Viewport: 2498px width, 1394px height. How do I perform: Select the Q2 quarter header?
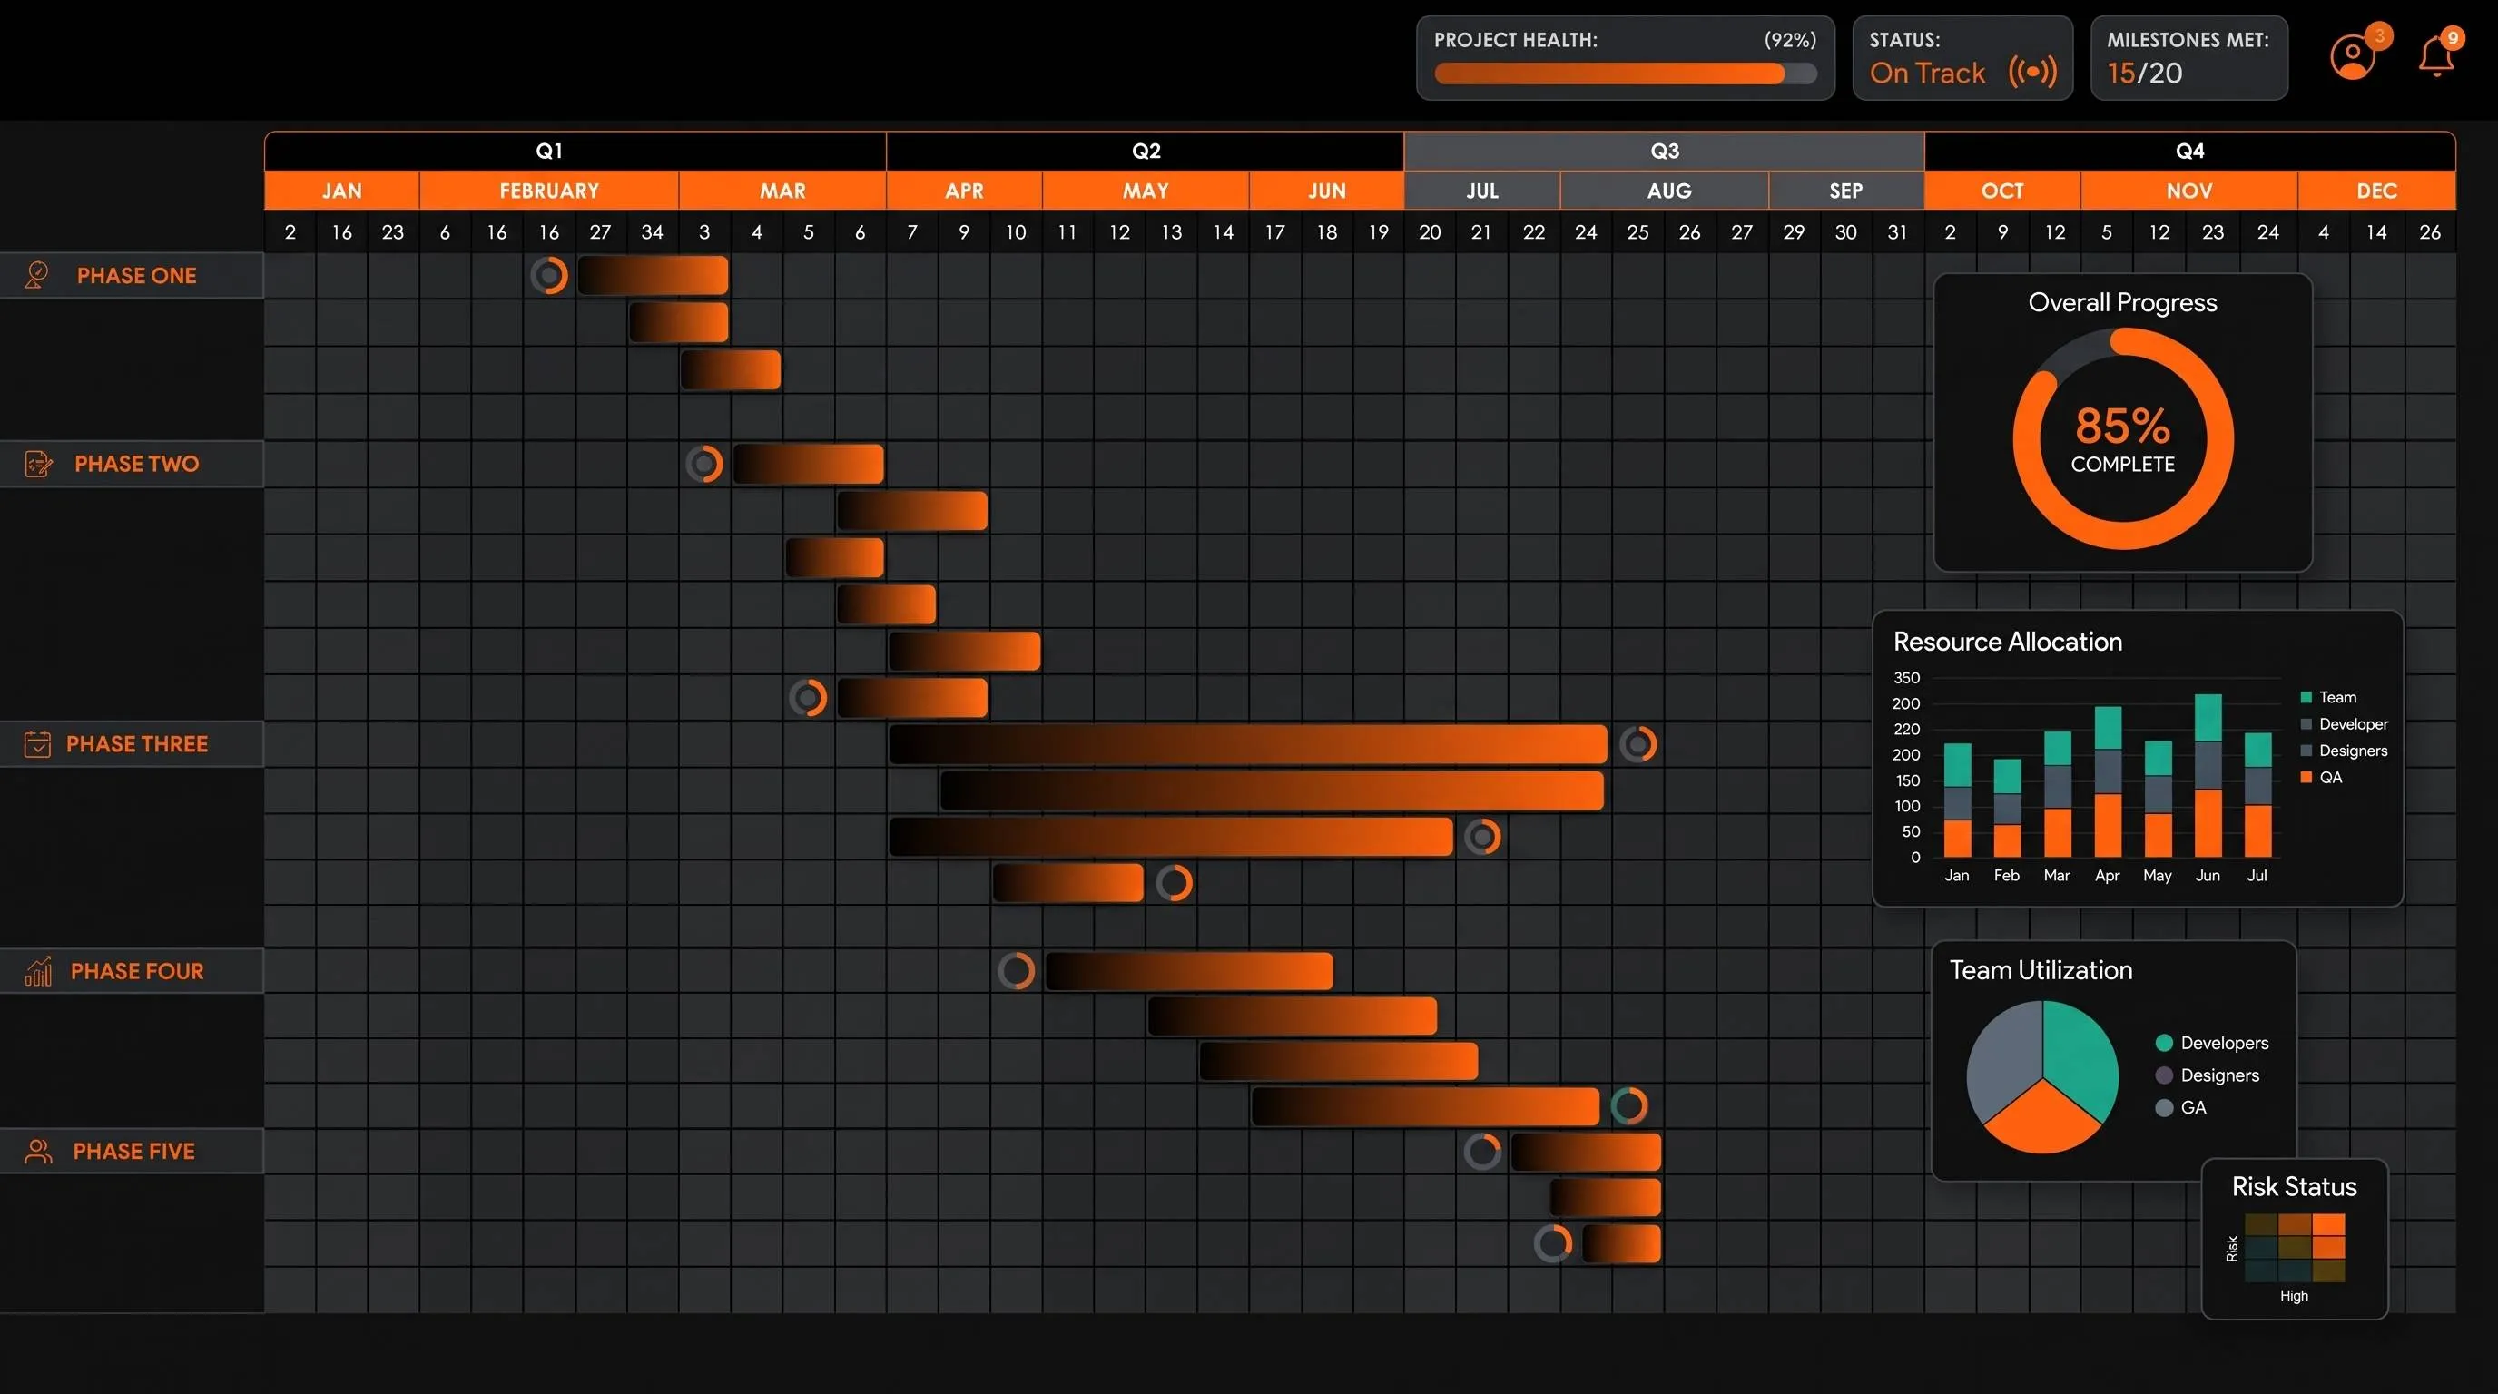coord(1146,152)
